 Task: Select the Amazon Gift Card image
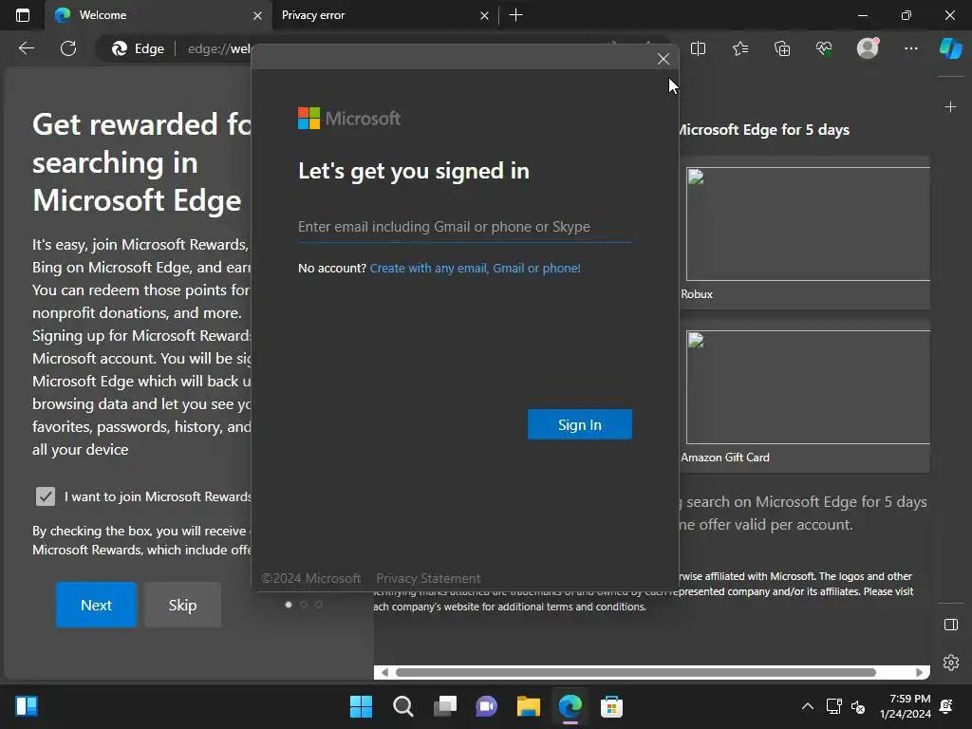808,387
